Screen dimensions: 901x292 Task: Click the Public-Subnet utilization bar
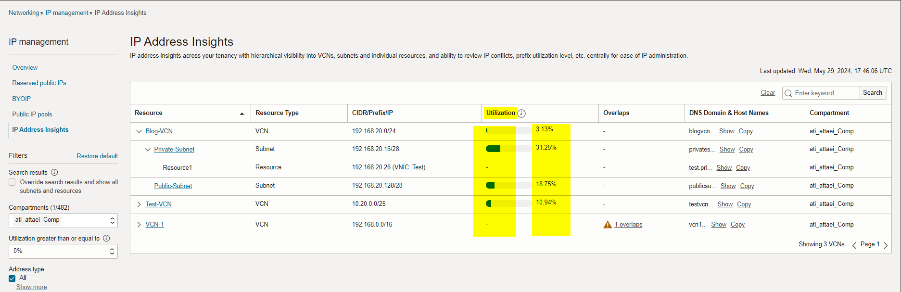tap(508, 185)
